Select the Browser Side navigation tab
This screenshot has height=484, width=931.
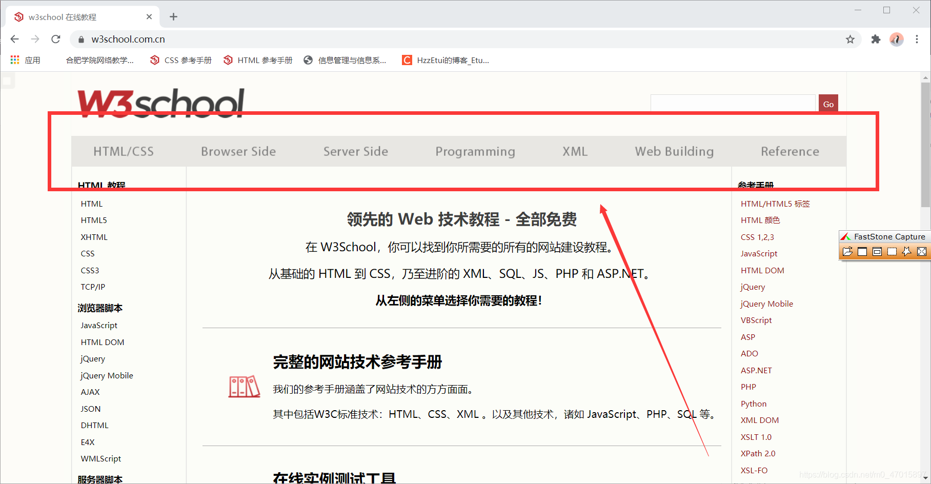[x=238, y=151]
